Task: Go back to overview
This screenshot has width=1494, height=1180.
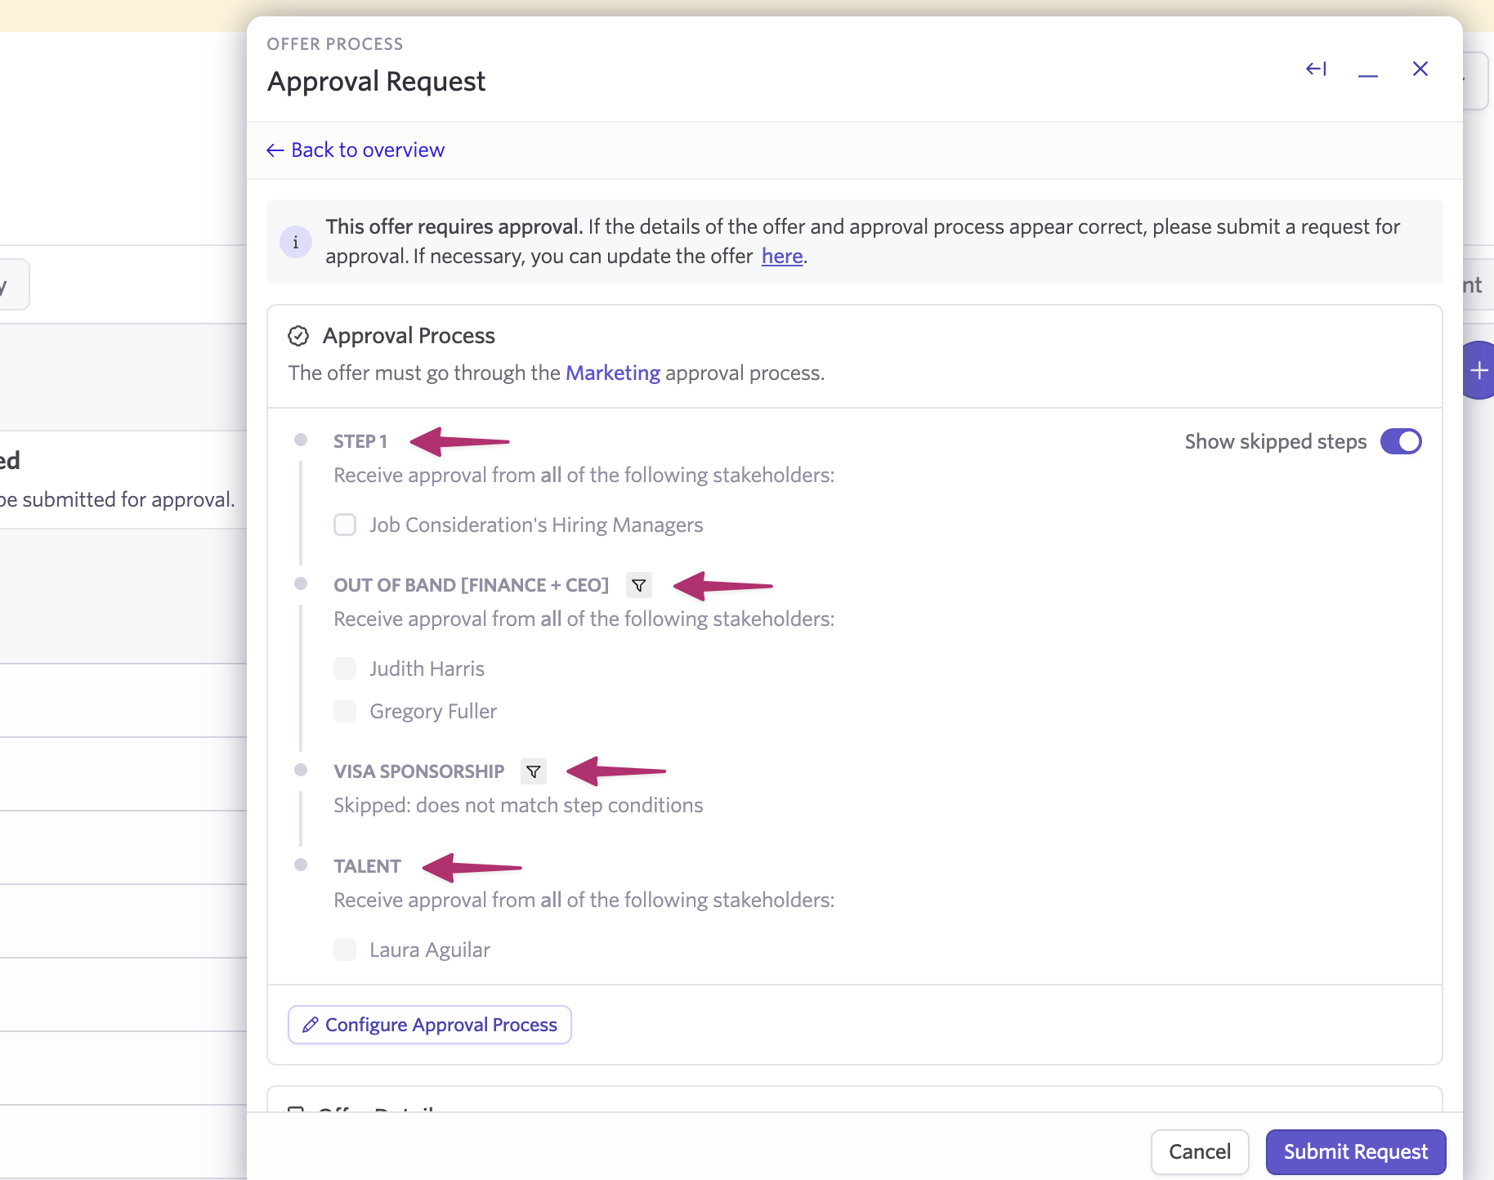Action: tap(356, 150)
